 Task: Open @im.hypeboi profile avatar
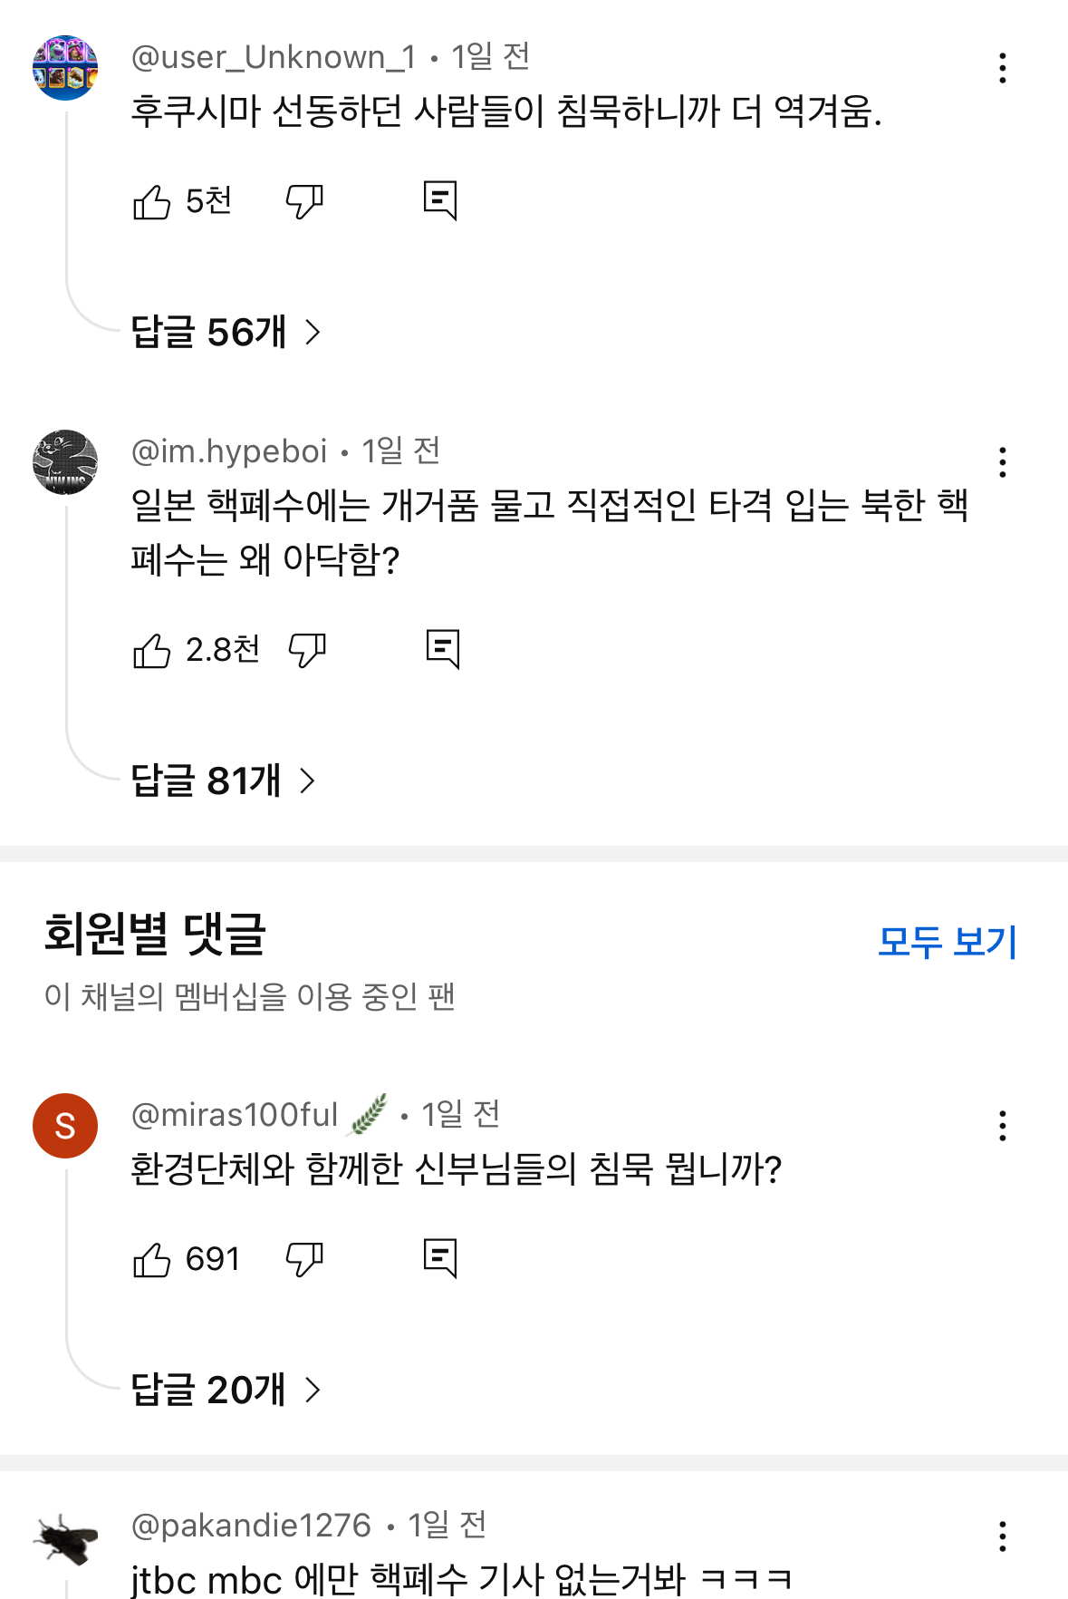(65, 462)
